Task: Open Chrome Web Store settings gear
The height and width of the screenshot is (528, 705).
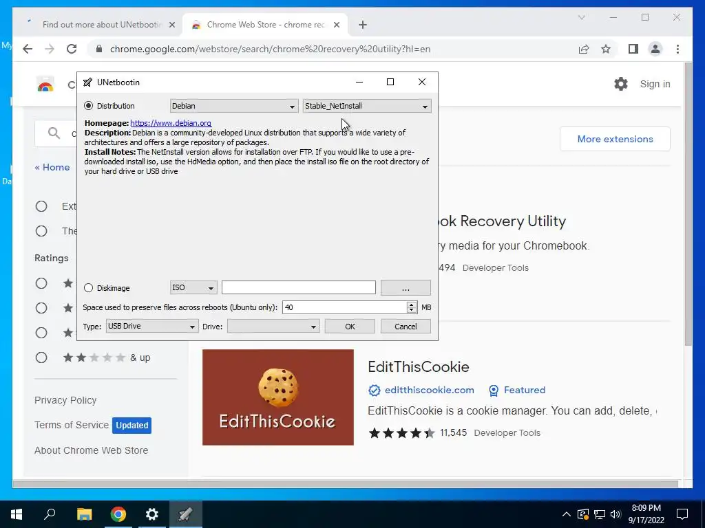Action: point(621,83)
